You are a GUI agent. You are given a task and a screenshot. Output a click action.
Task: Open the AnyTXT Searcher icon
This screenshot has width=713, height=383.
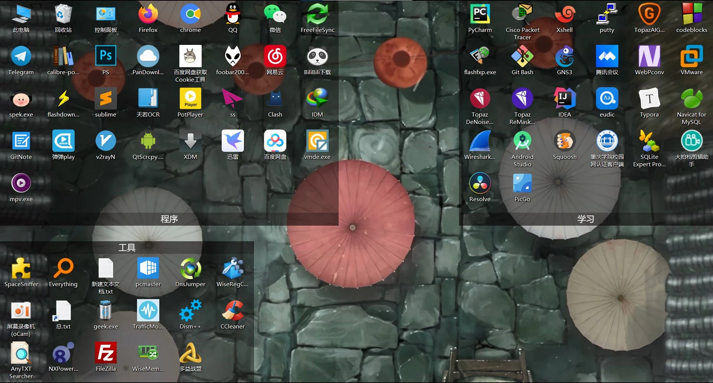(x=21, y=353)
